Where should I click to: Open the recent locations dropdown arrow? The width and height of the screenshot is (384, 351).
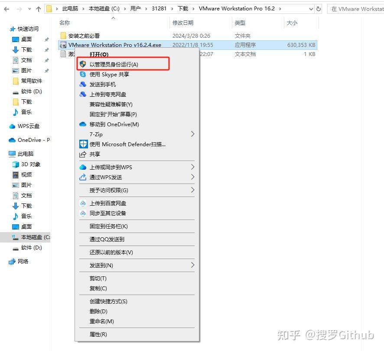coord(29,9)
